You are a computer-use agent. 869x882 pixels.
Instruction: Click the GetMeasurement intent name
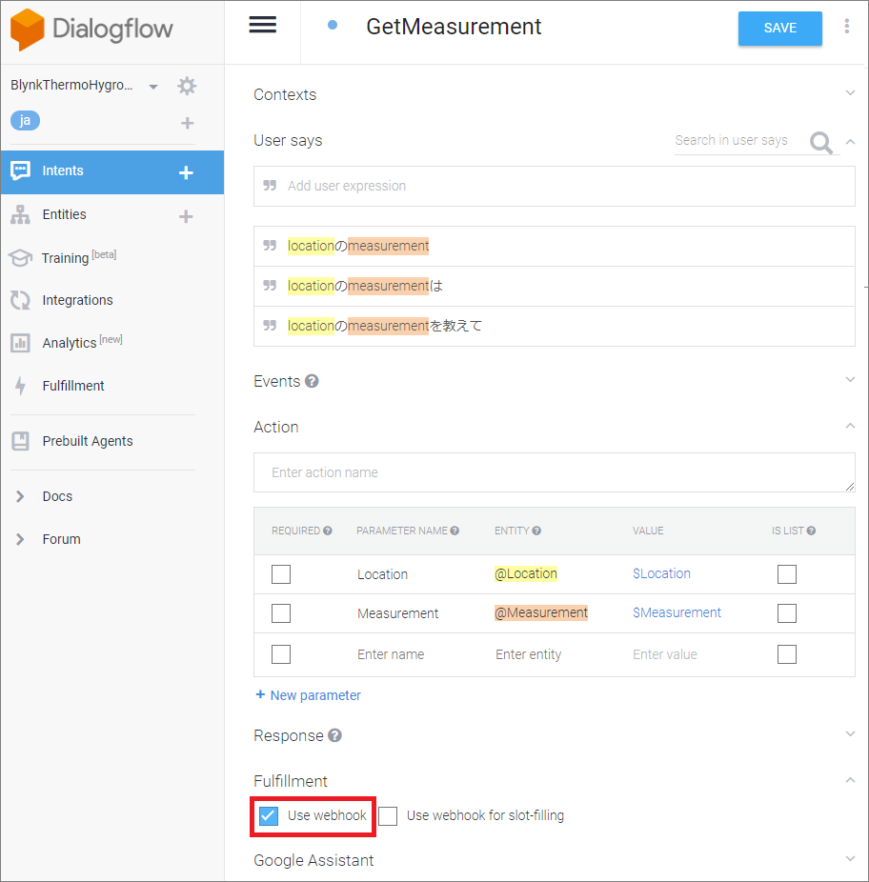[454, 27]
